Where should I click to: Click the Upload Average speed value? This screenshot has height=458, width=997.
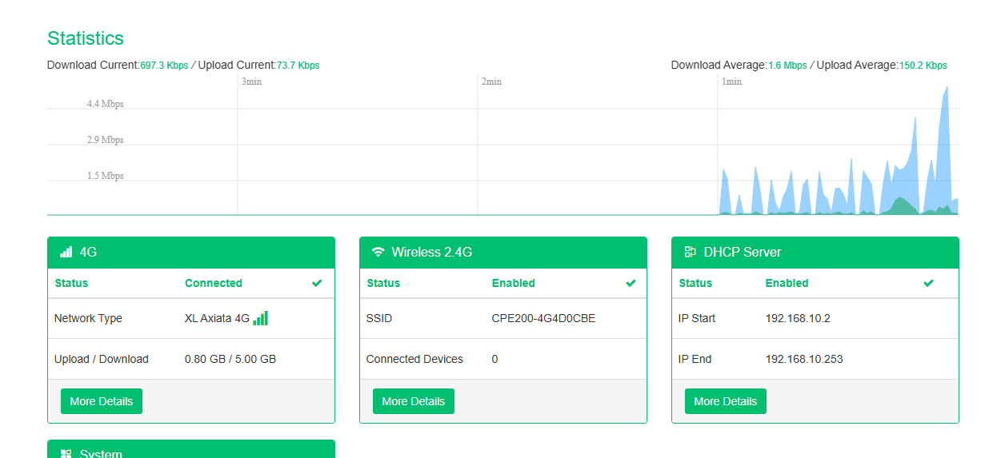(x=923, y=66)
